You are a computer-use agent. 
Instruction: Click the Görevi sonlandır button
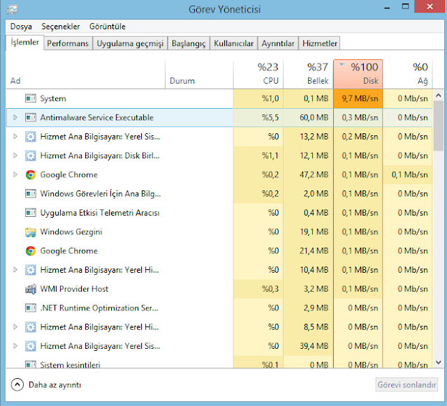pos(406,385)
